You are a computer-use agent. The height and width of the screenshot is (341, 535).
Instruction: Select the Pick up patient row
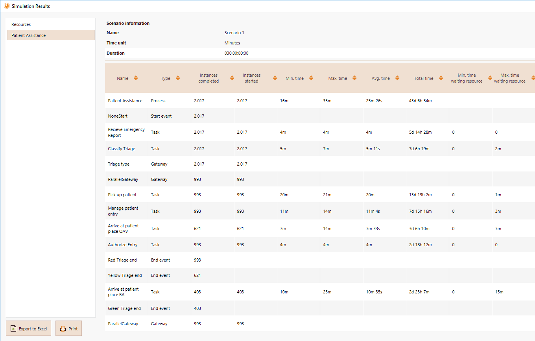(x=320, y=195)
